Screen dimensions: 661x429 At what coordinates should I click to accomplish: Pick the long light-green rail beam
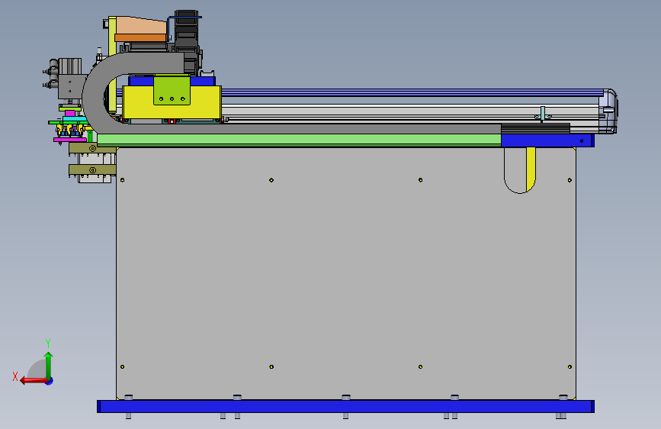click(x=299, y=140)
